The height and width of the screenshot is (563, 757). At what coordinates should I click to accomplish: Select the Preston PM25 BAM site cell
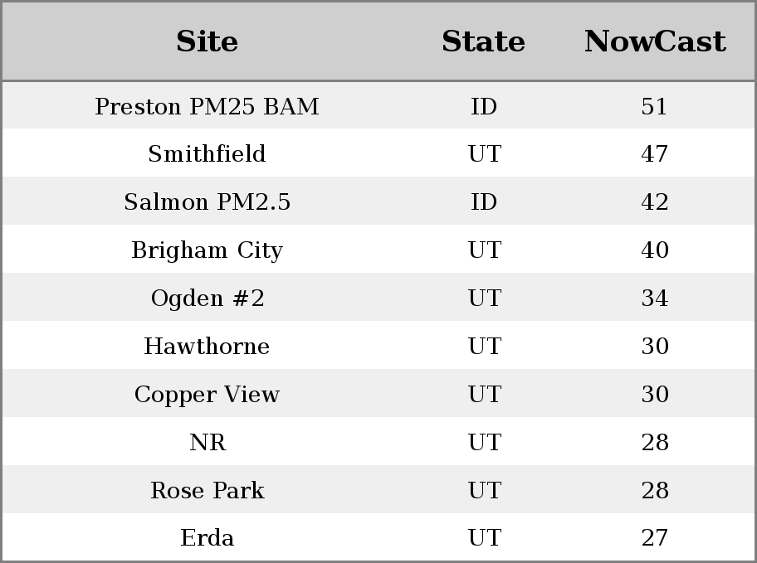[207, 107]
